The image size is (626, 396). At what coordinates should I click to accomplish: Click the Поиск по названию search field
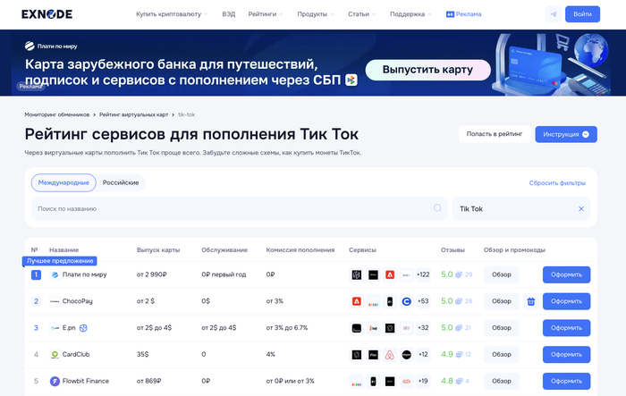233,208
